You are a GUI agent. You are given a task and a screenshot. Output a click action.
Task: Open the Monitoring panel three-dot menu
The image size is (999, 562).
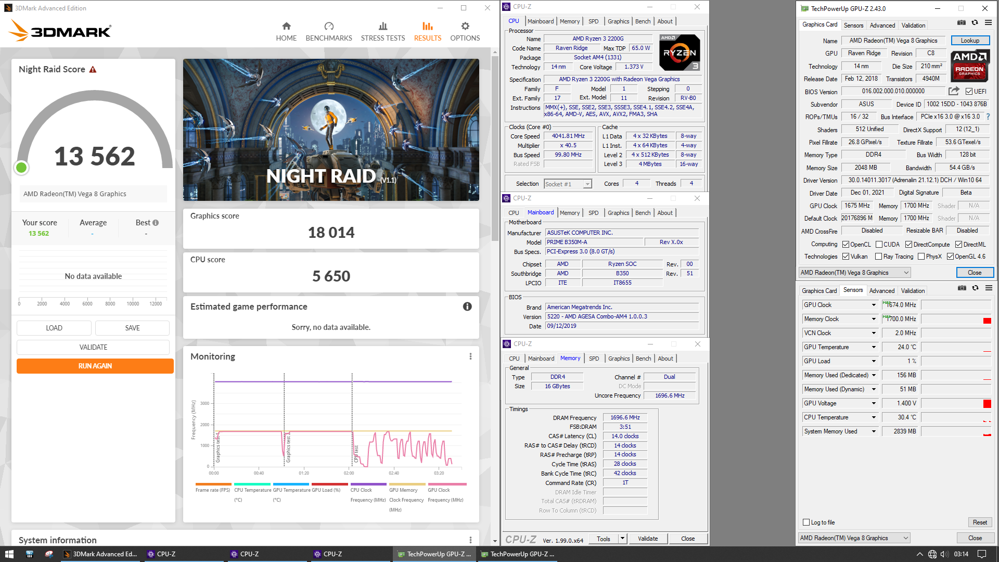tap(470, 356)
